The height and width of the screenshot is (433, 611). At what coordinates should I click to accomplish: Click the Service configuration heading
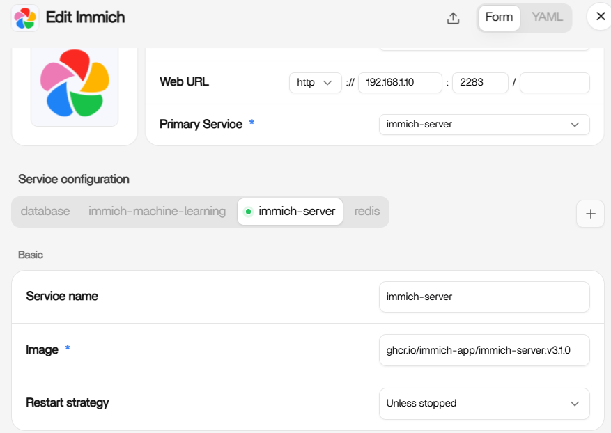[x=74, y=179]
